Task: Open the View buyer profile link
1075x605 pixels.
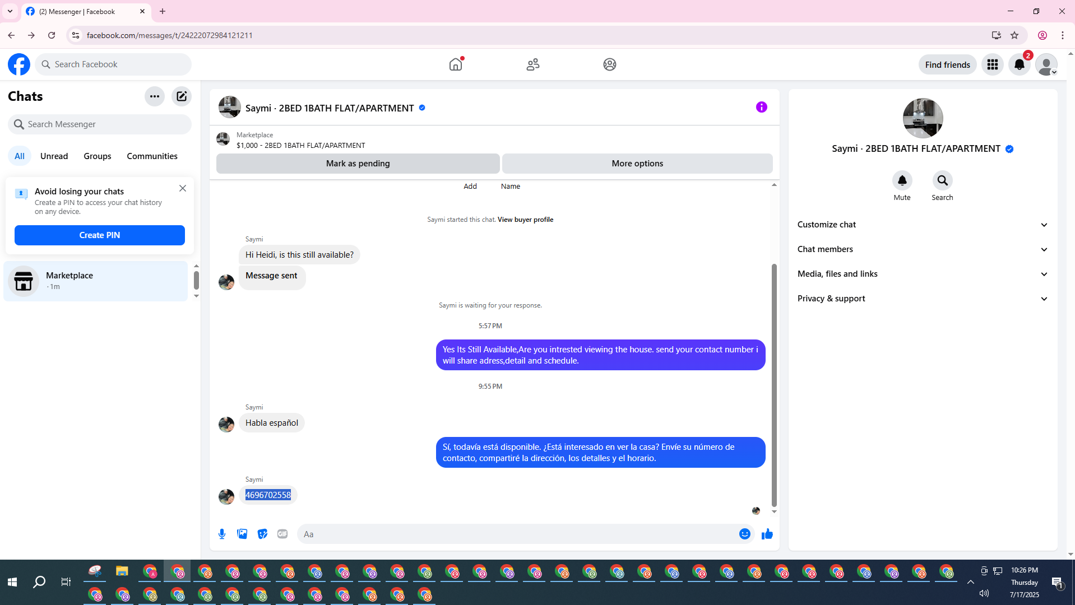Action: (x=525, y=220)
